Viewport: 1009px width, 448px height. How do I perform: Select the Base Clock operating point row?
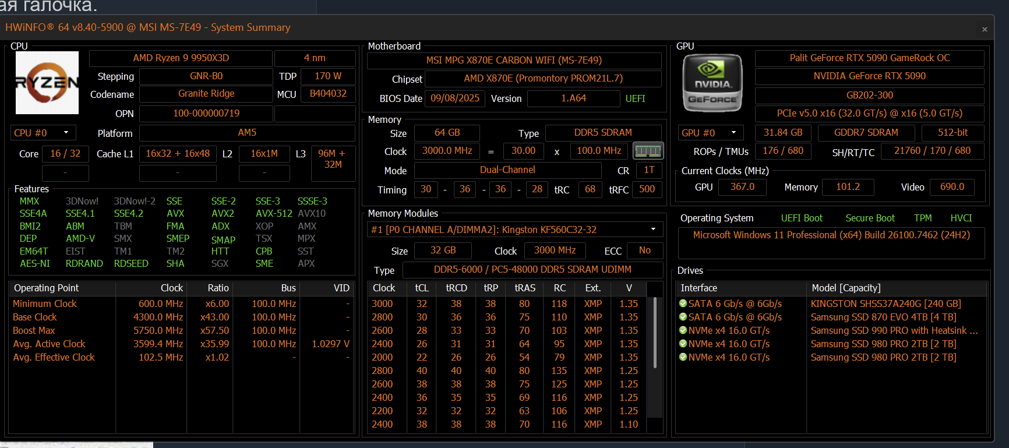coord(181,317)
